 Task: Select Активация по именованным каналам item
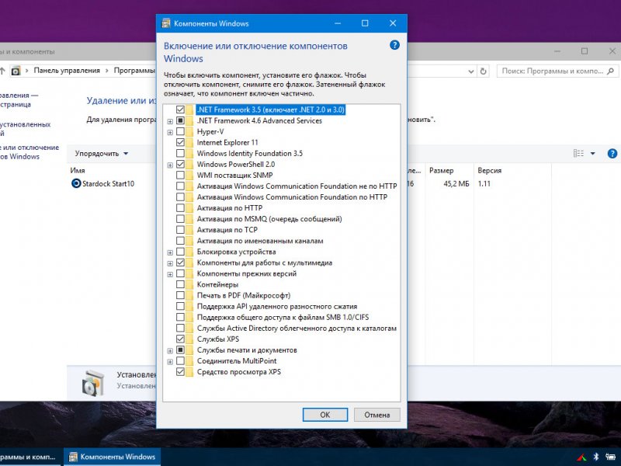[260, 241]
